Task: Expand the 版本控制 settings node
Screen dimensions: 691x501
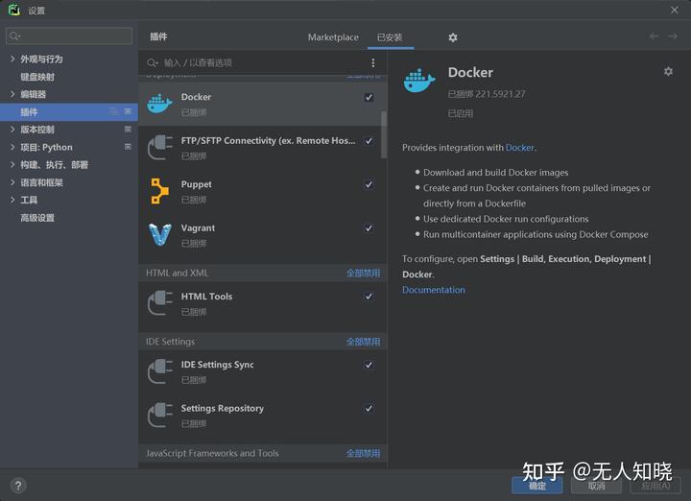Action: click(x=12, y=130)
